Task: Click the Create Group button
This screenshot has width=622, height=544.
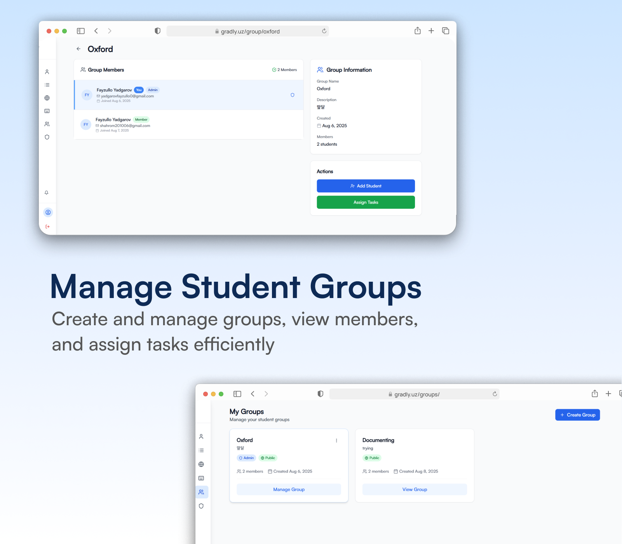Action: click(578, 415)
